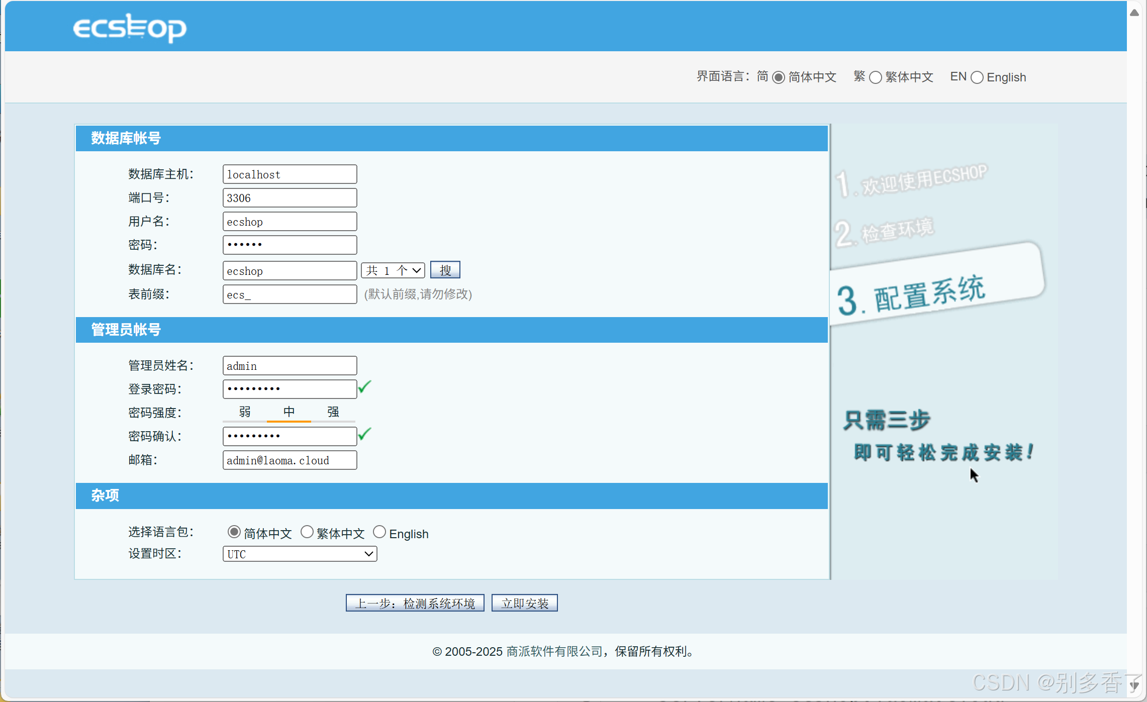Click green checkmark beside password confirmation
Viewport: 1147px width, 702px height.
click(x=365, y=434)
